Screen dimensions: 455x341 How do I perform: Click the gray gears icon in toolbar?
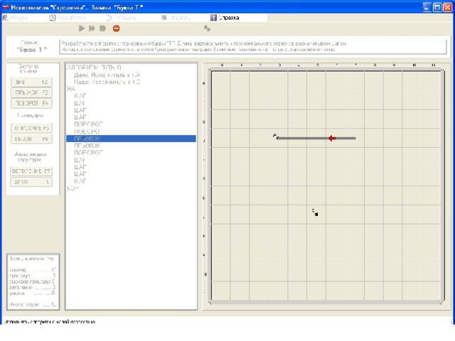[207, 28]
